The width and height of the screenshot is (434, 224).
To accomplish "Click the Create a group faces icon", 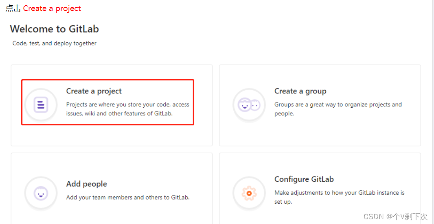I will click(249, 105).
